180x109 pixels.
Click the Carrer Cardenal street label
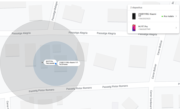(151, 99)
